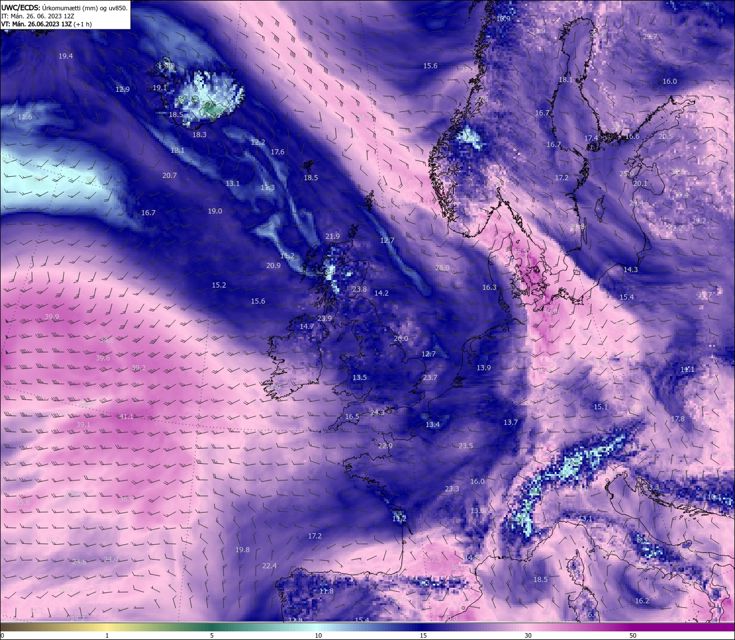Click the 16.5 value near Cornwall
735x640 pixels.
point(352,417)
